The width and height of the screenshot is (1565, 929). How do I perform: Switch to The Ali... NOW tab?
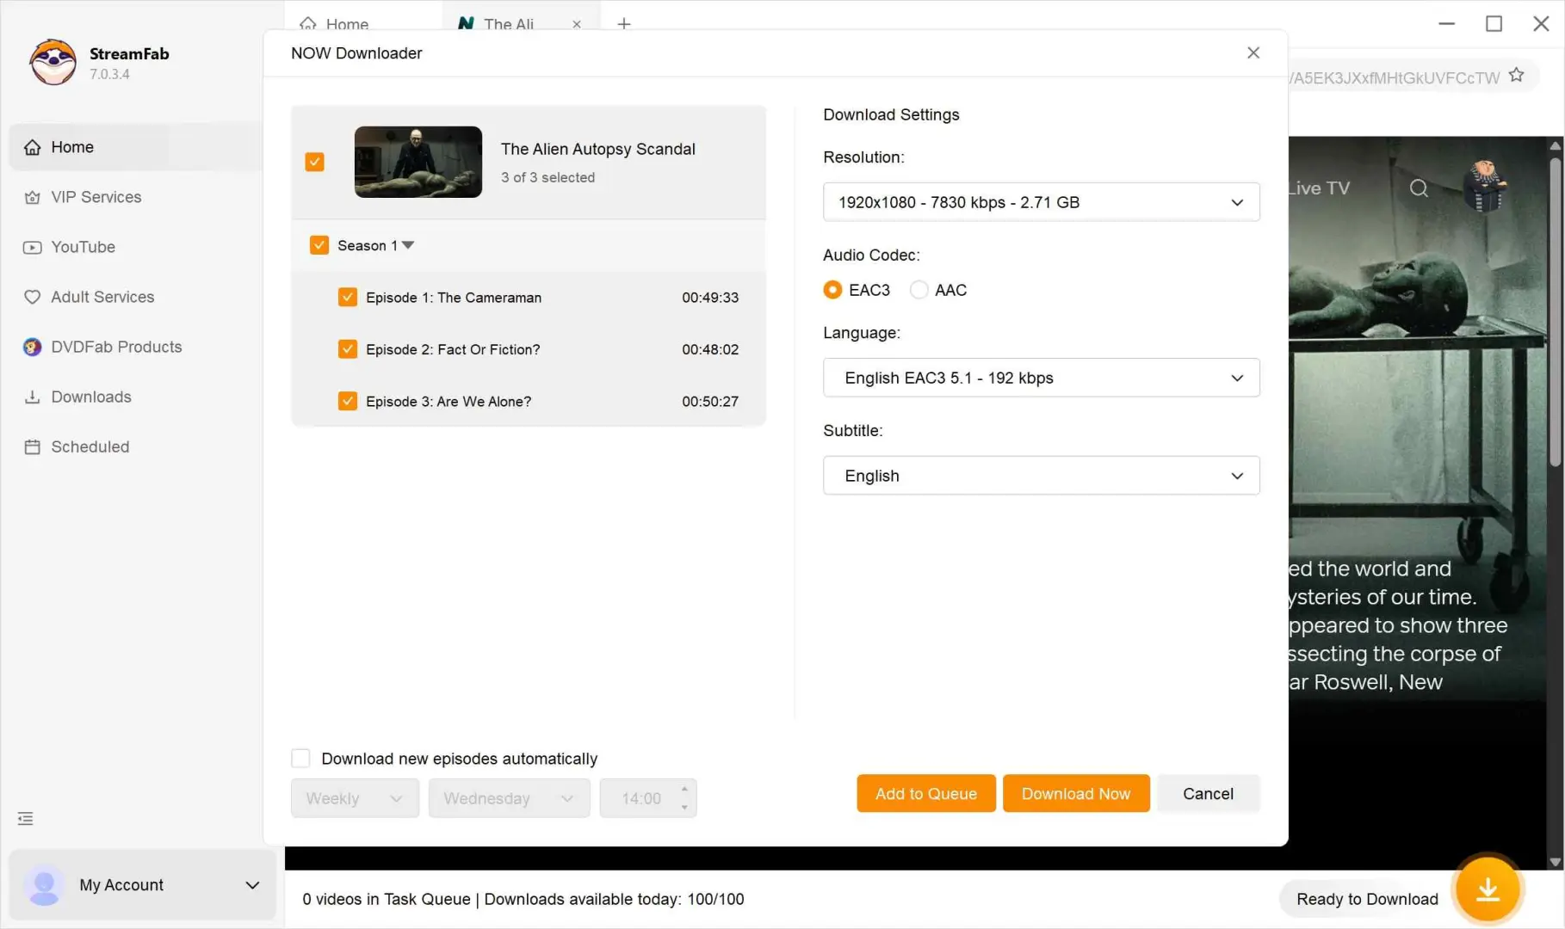[508, 23]
